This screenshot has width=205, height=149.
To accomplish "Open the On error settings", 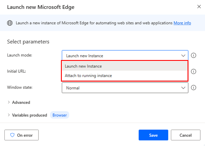I will [x=22, y=135].
